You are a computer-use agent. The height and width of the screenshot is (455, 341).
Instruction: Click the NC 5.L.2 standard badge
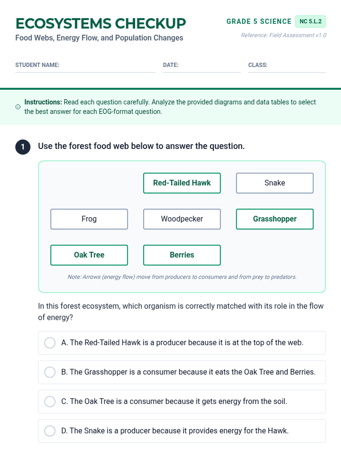point(311,22)
